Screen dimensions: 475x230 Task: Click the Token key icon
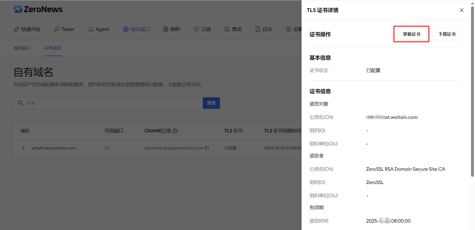coord(57,29)
